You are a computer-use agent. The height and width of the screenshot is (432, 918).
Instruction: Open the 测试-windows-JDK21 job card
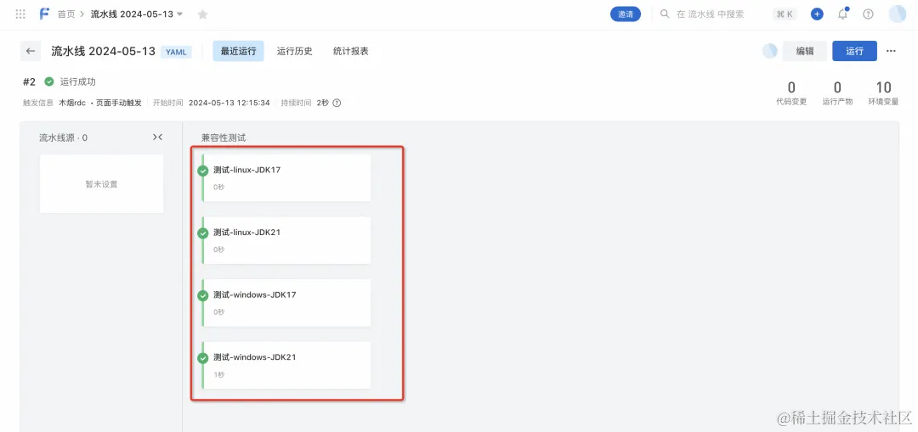[286, 365]
